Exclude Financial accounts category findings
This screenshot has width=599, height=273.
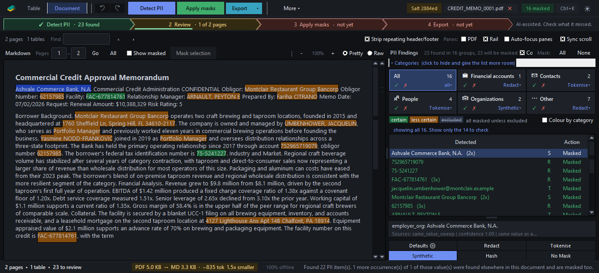point(474,85)
